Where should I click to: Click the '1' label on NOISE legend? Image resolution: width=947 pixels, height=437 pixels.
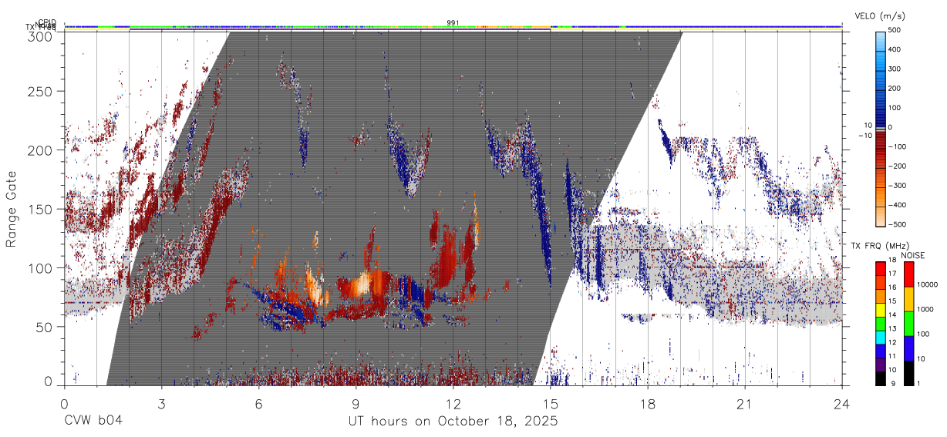[x=919, y=385]
